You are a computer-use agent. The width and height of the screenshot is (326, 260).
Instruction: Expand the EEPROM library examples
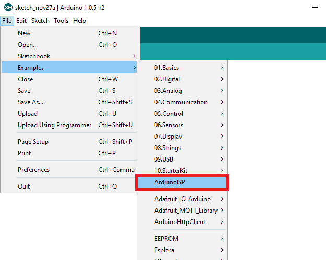click(x=183, y=239)
